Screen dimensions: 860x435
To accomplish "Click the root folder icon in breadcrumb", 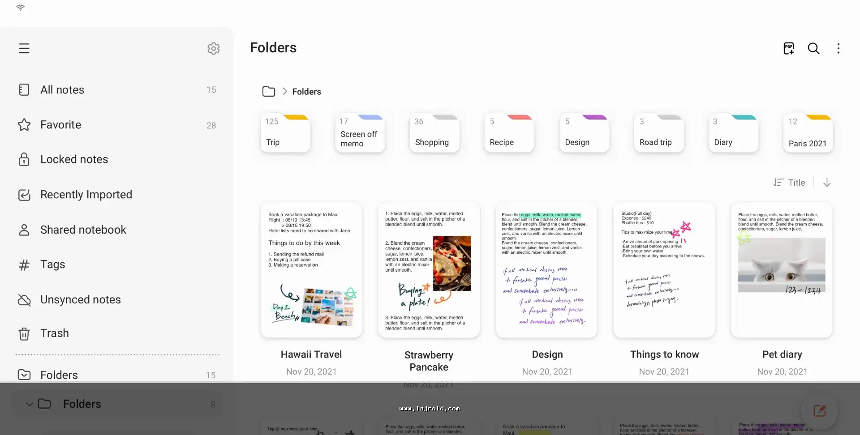I will [x=269, y=91].
